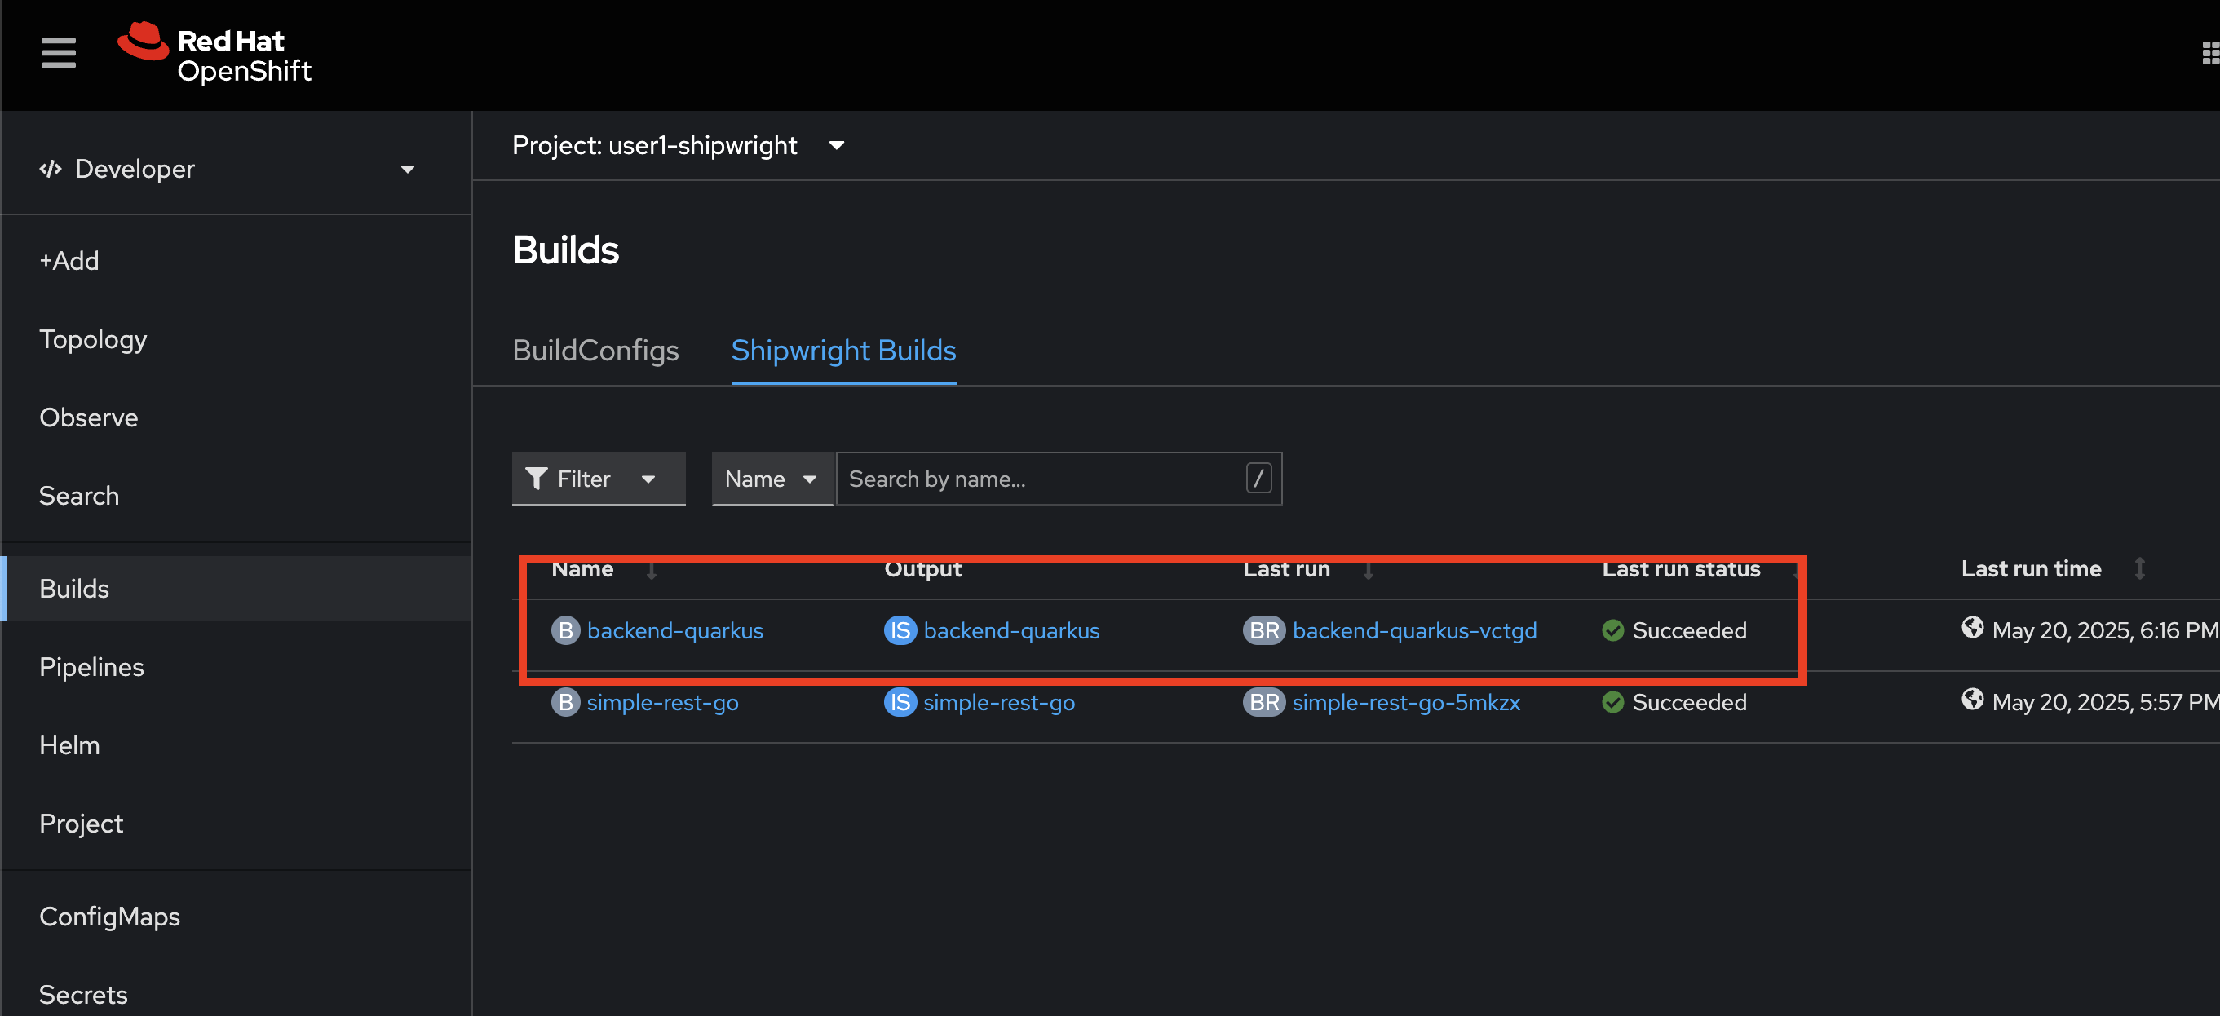Click the globe icon beside 6:16 PM time
The image size is (2220, 1016).
pyautogui.click(x=1972, y=627)
